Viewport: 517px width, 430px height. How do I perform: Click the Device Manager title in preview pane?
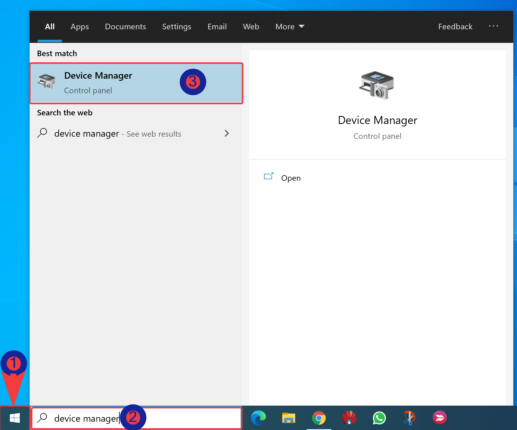[x=377, y=120]
